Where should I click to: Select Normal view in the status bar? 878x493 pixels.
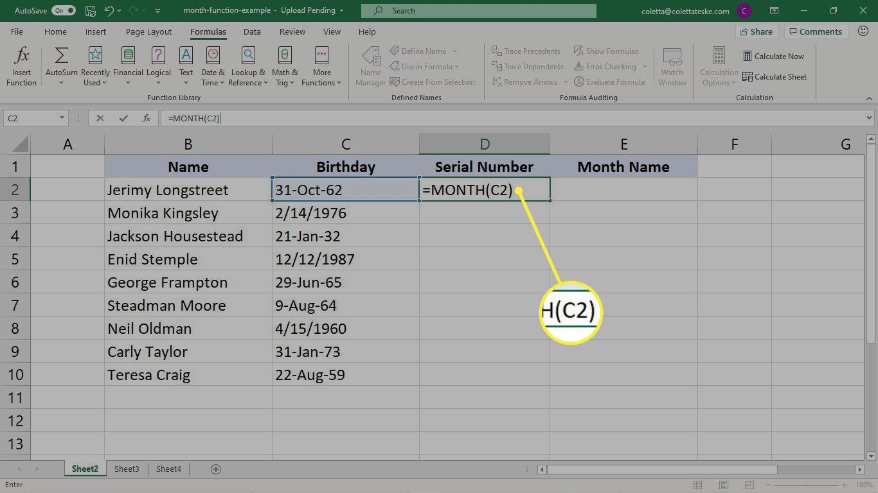(697, 485)
